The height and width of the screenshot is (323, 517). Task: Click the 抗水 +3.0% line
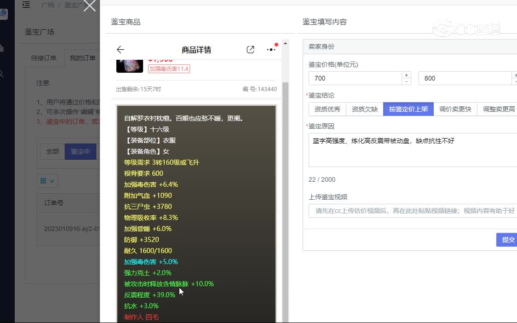coord(141,306)
